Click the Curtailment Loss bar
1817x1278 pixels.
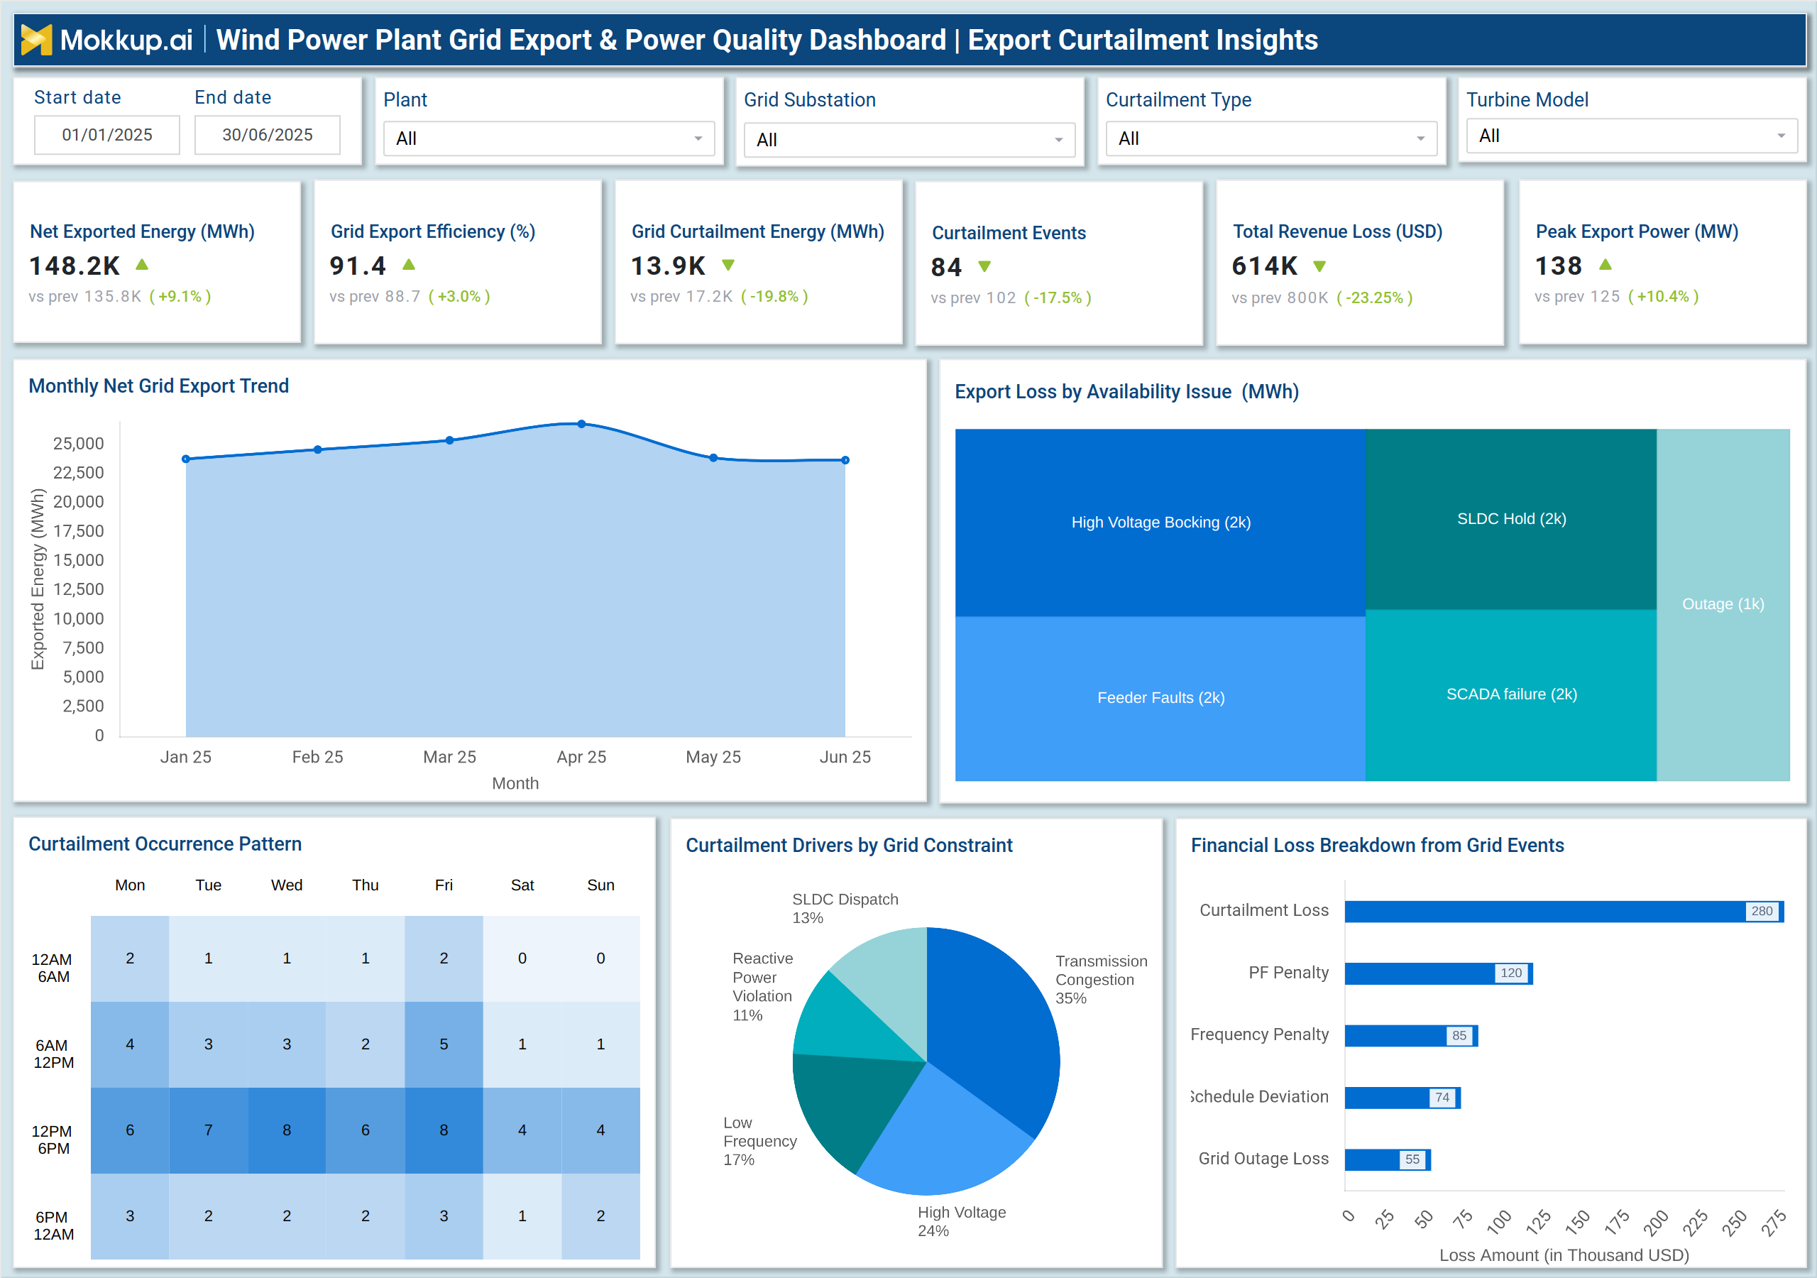pos(1564,912)
